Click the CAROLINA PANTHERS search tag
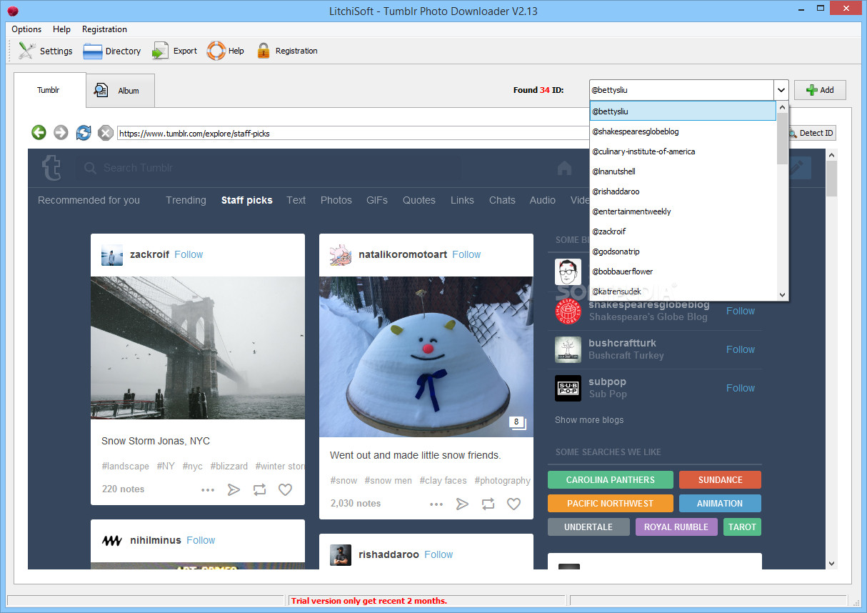The height and width of the screenshot is (613, 867). [611, 480]
